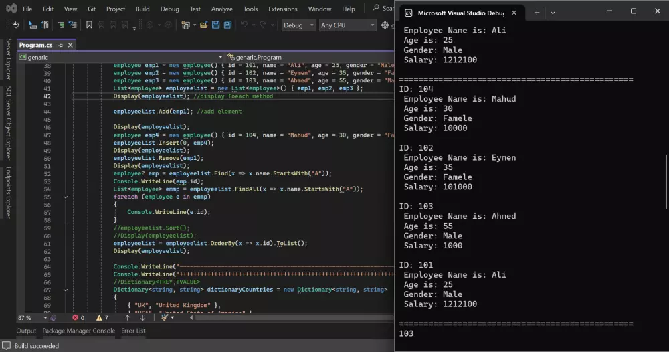Image resolution: width=669 pixels, height=352 pixels.
Task: Open the Package Manager Console panel
Action: [x=78, y=331]
